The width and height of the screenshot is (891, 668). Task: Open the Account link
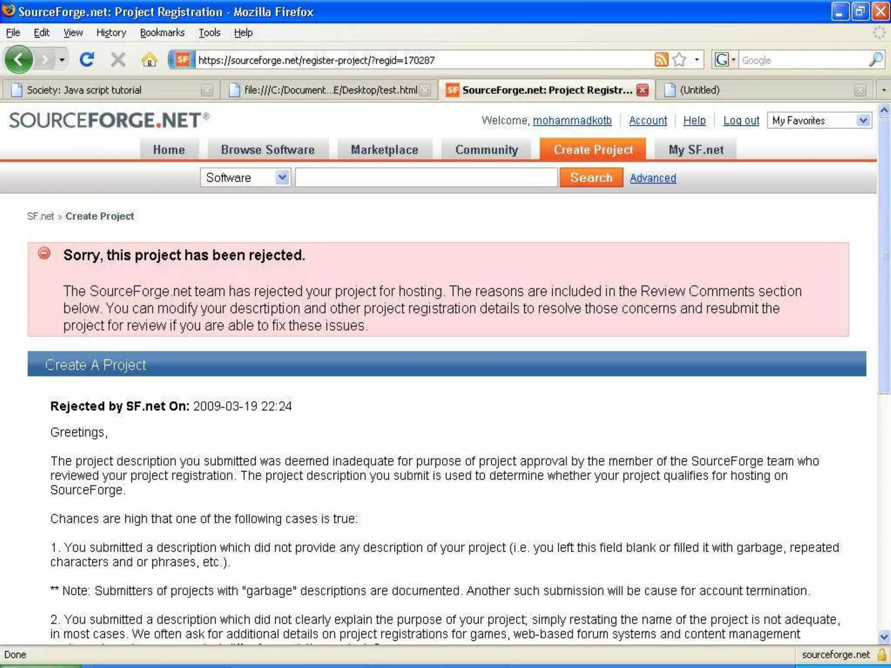(x=648, y=120)
